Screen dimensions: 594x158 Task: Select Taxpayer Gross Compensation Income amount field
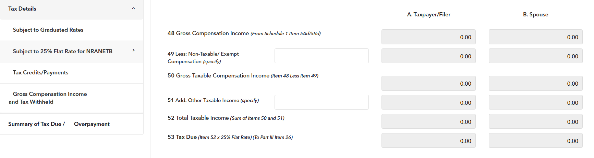click(x=428, y=37)
